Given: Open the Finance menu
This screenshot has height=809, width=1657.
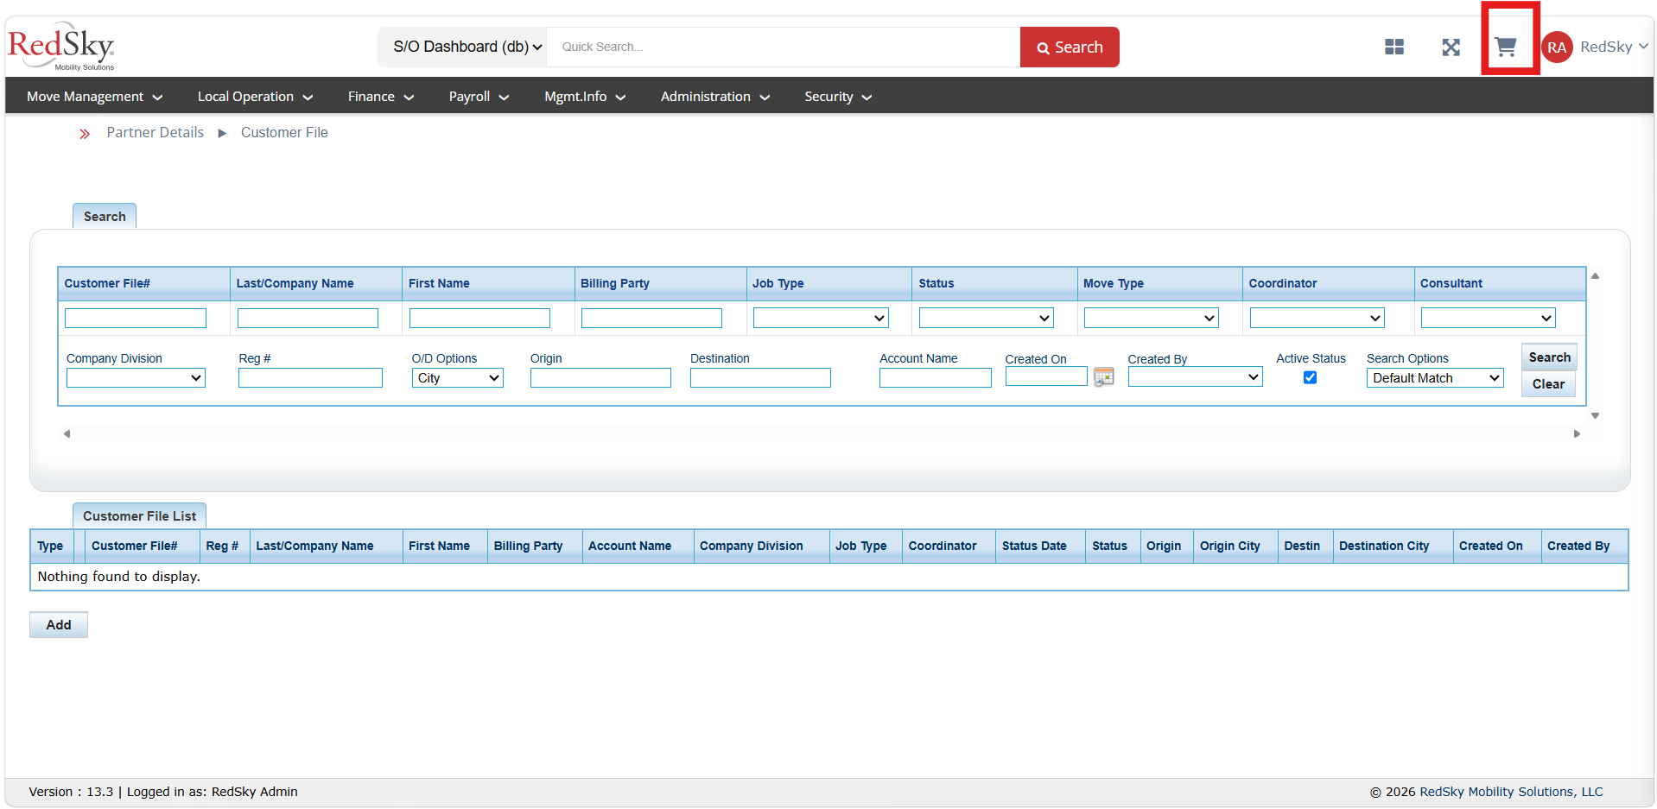Looking at the screenshot, I should pyautogui.click(x=381, y=97).
